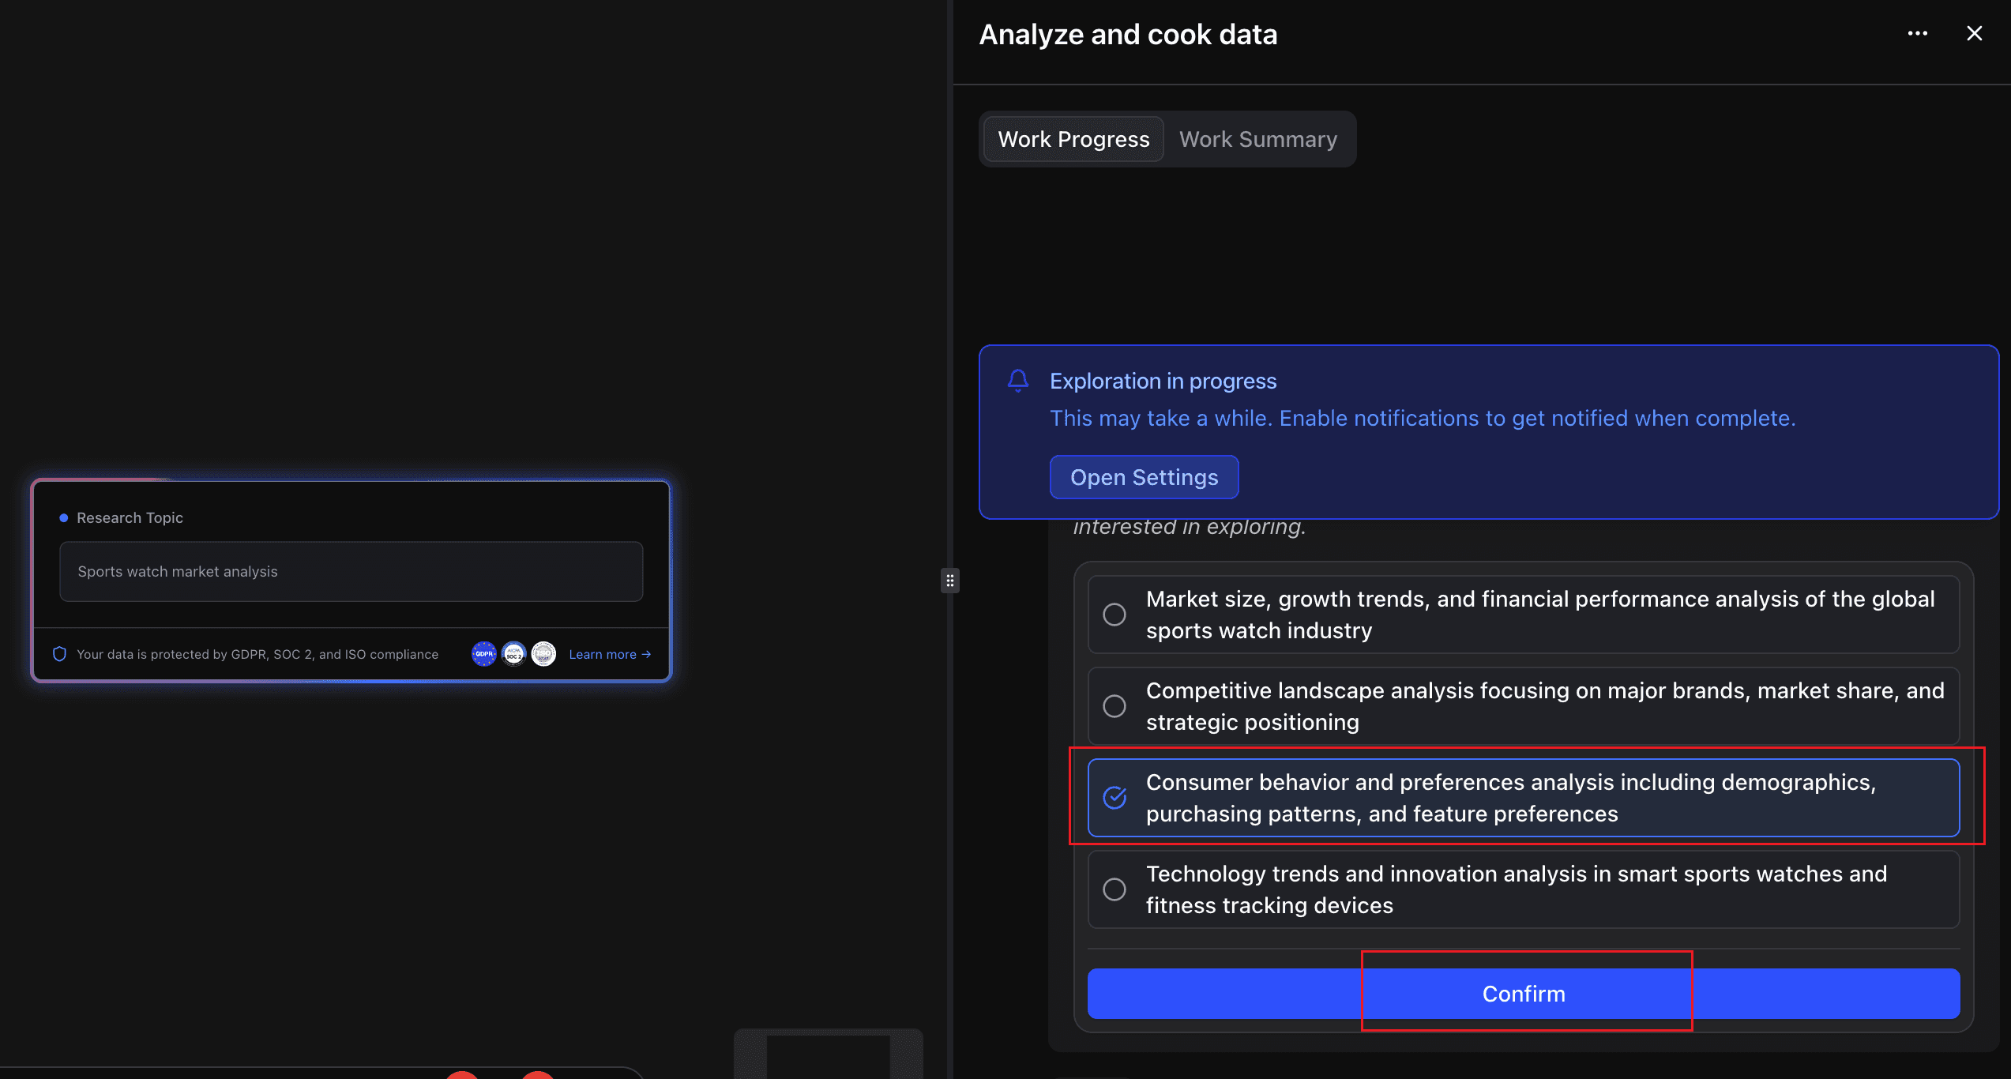The image size is (2011, 1079).
Task: Click the shield data protection icon
Action: click(59, 654)
